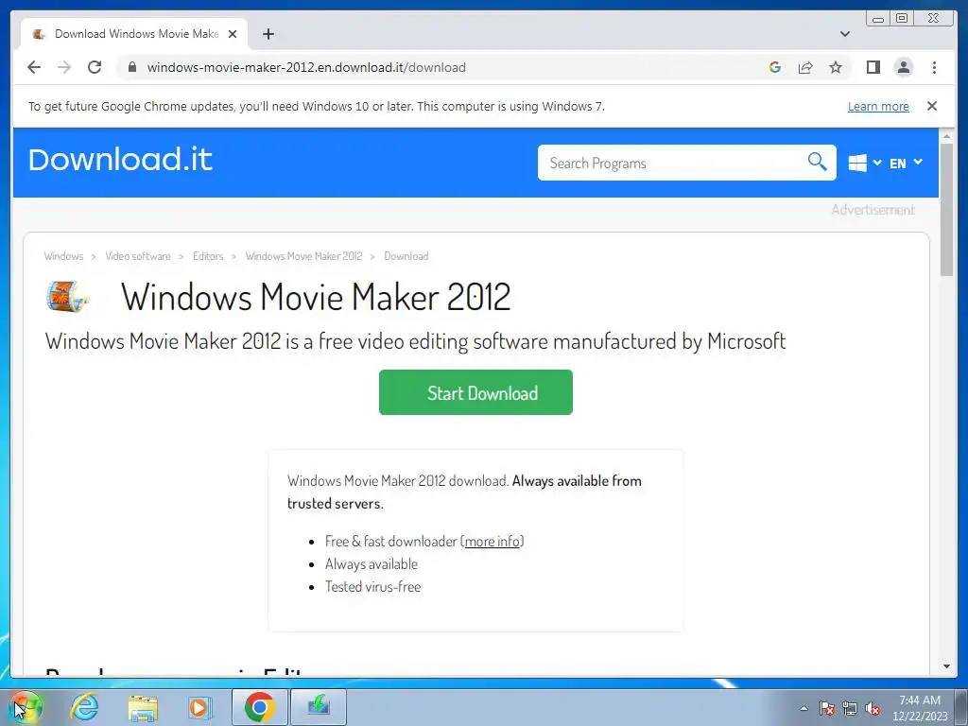This screenshot has height=726, width=968.
Task: Click the Chrome taskbar icon
Action: pyautogui.click(x=260, y=707)
